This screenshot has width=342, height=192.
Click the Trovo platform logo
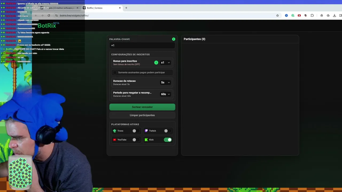[x=115, y=131]
